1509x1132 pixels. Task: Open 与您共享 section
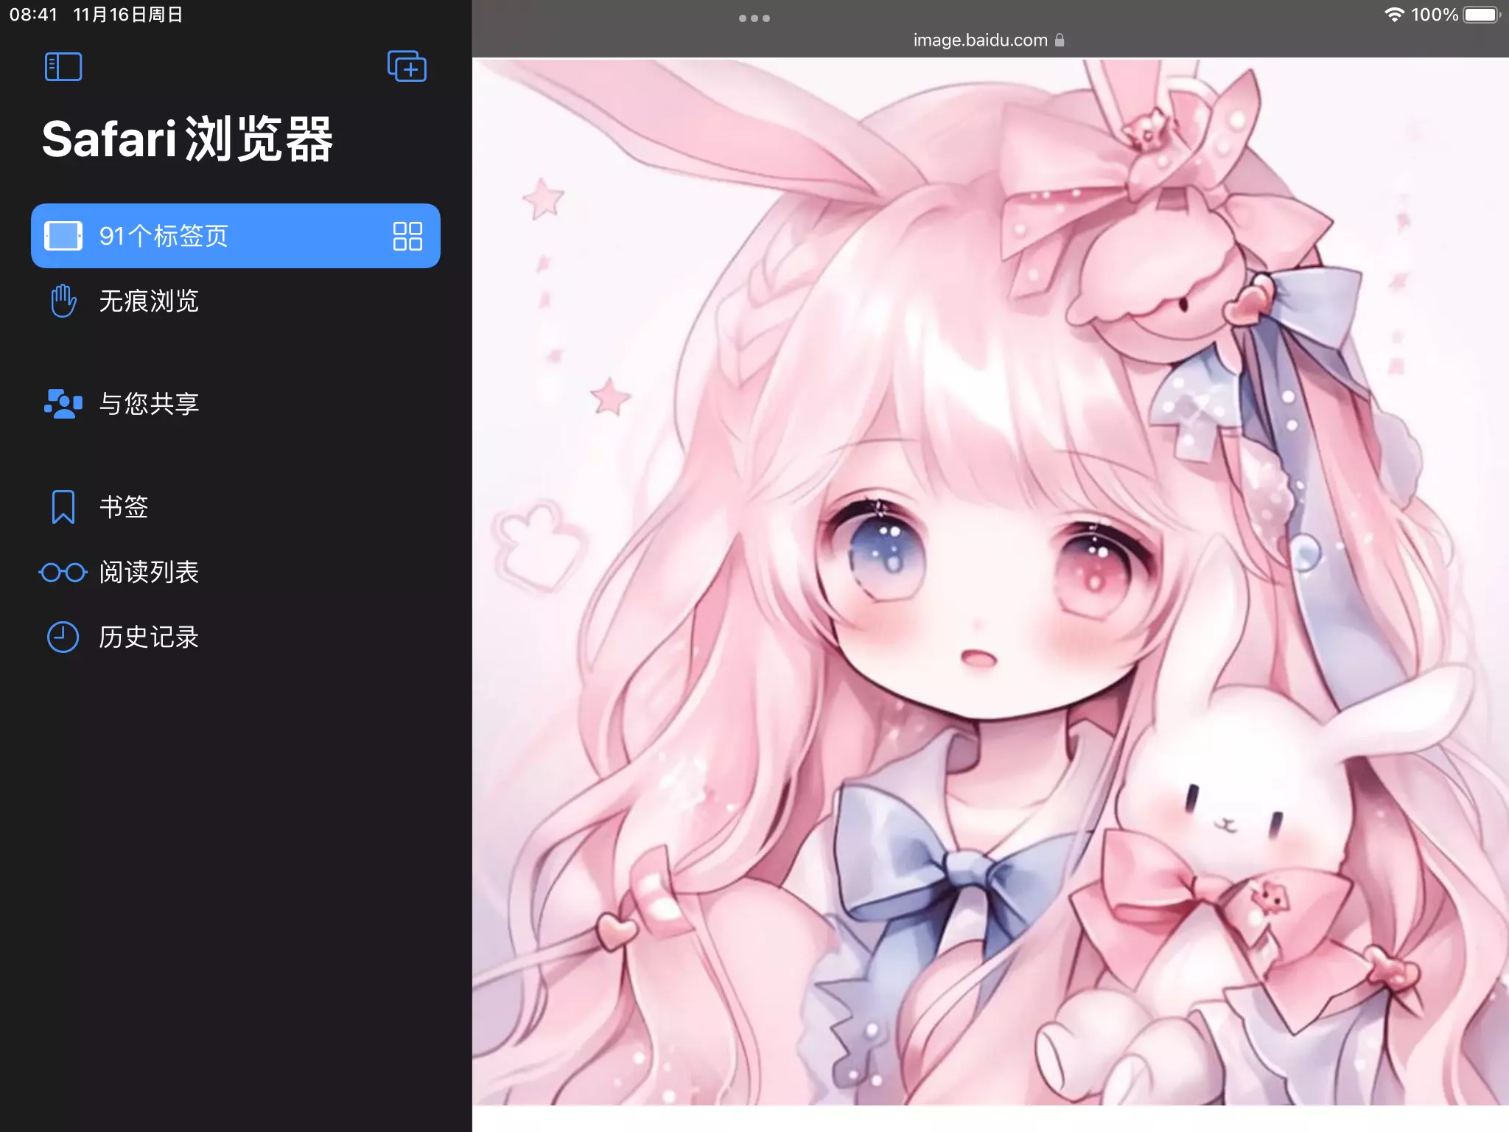pos(149,403)
